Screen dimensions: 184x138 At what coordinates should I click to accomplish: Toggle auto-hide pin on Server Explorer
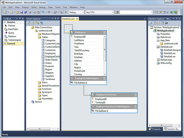[x=55, y=18]
